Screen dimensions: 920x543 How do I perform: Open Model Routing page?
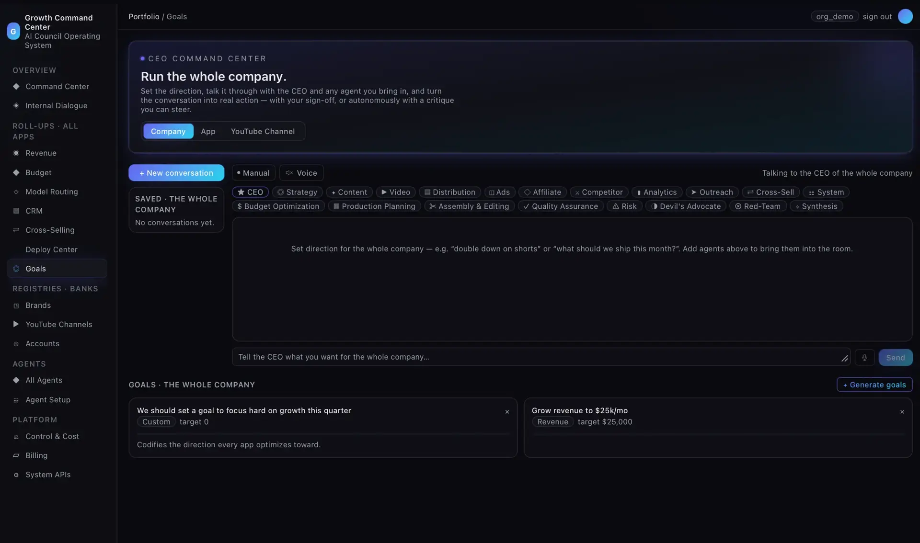point(57,192)
